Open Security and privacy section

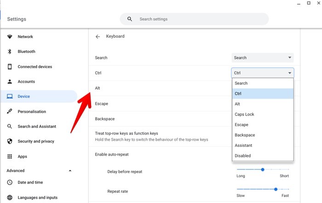click(x=36, y=141)
